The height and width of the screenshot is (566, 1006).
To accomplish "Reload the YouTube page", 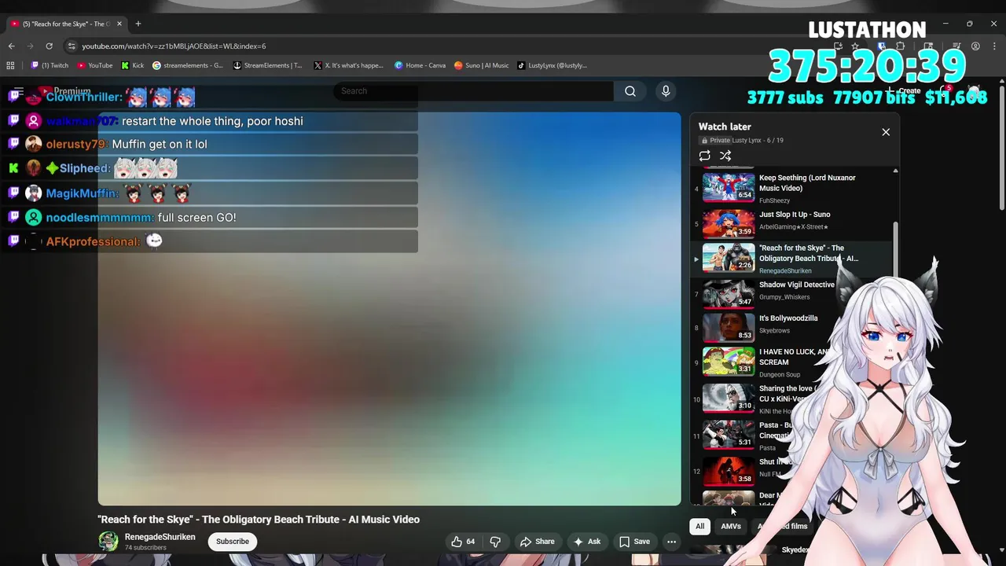I will (49, 46).
